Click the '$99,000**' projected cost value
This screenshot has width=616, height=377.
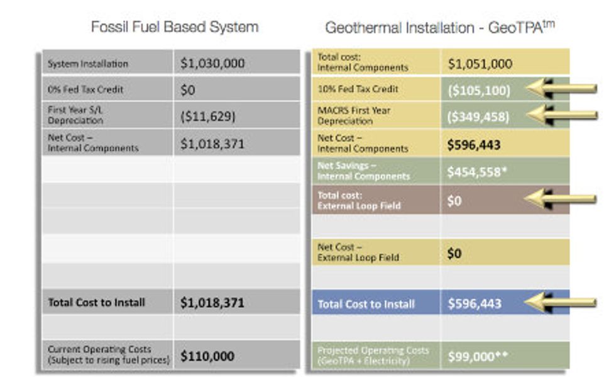tap(478, 356)
